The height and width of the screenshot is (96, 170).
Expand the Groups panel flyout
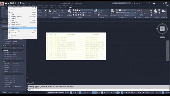139,18
